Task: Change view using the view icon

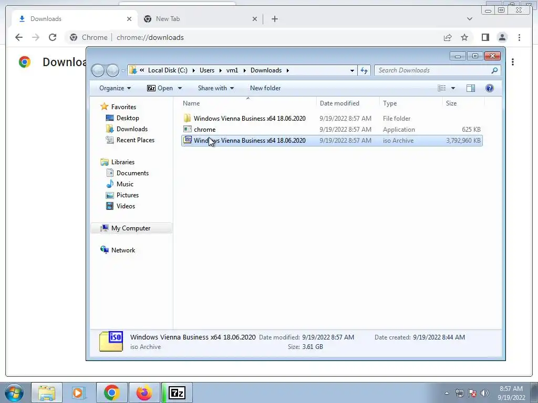Action: pos(441,88)
